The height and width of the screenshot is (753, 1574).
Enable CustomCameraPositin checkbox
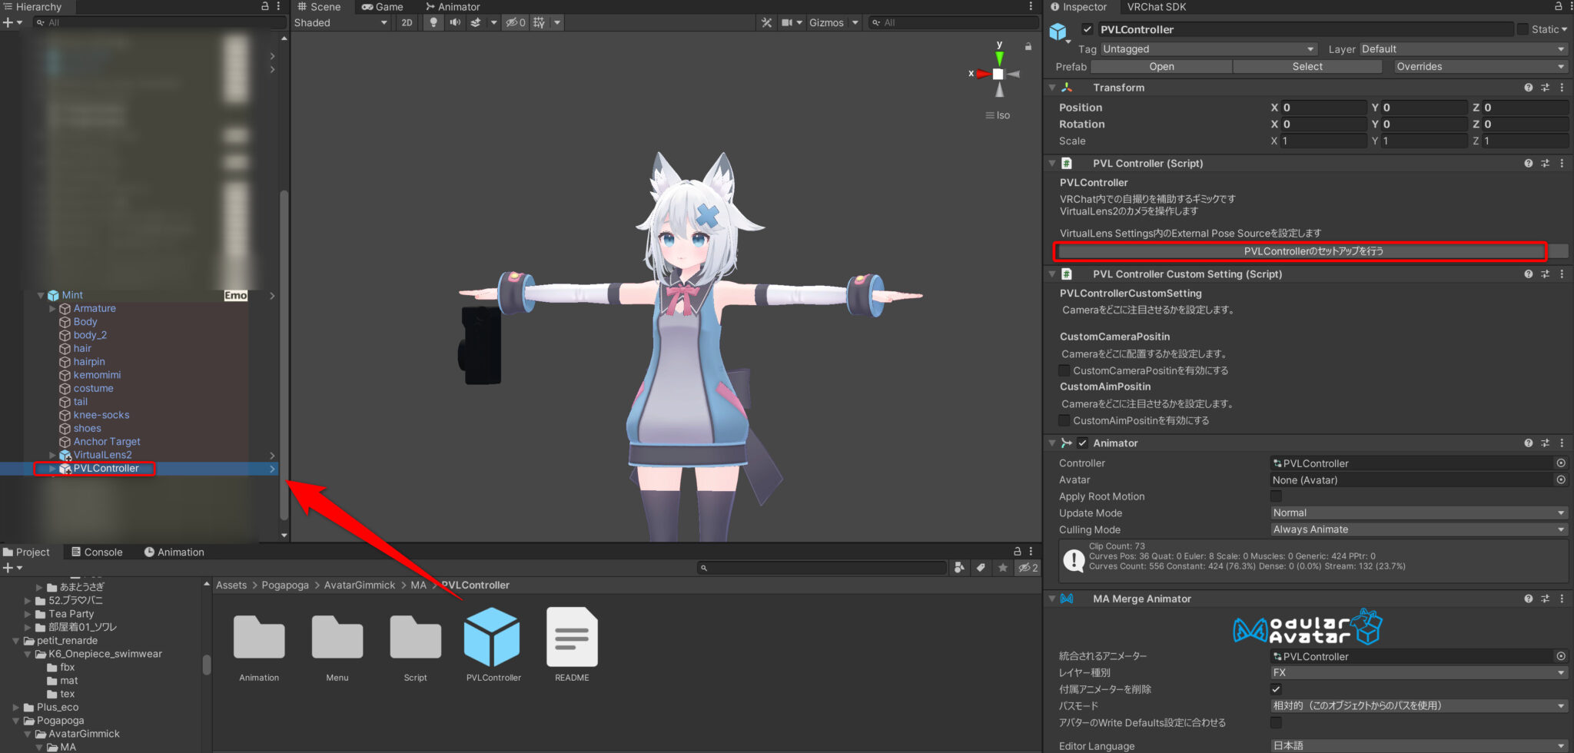click(1064, 370)
